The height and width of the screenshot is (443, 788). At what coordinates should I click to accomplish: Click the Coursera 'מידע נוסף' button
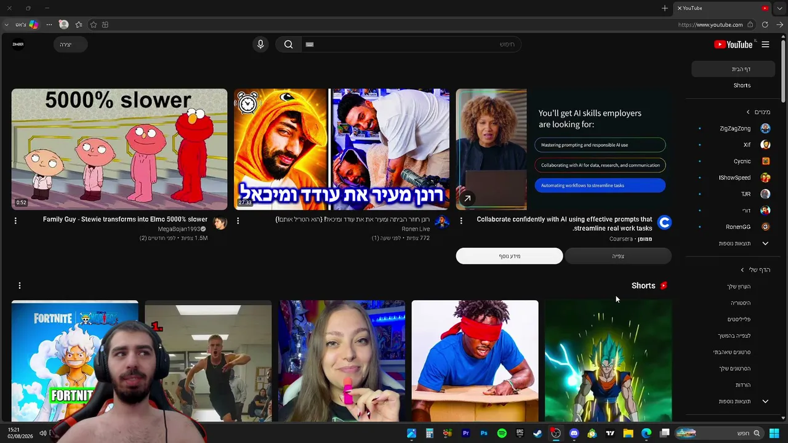[x=509, y=256]
